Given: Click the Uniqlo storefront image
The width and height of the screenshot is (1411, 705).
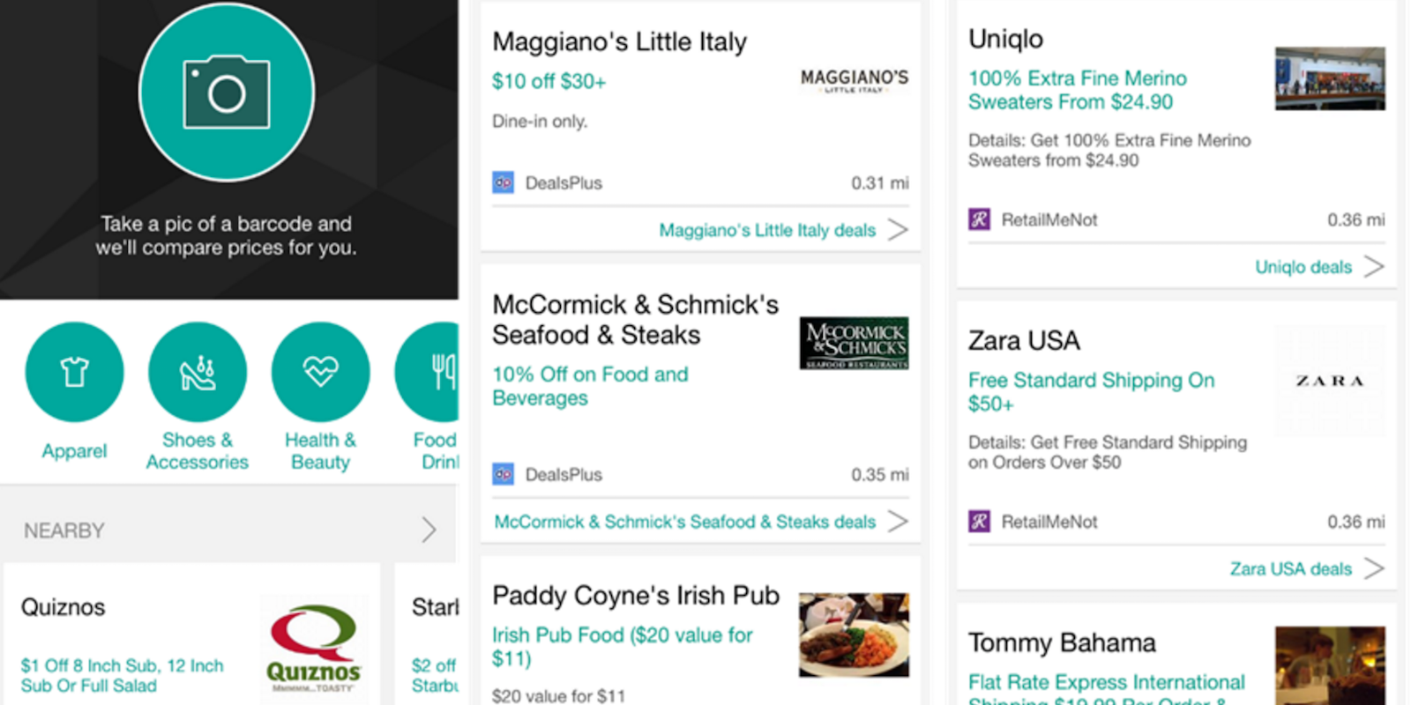Looking at the screenshot, I should coord(1330,78).
